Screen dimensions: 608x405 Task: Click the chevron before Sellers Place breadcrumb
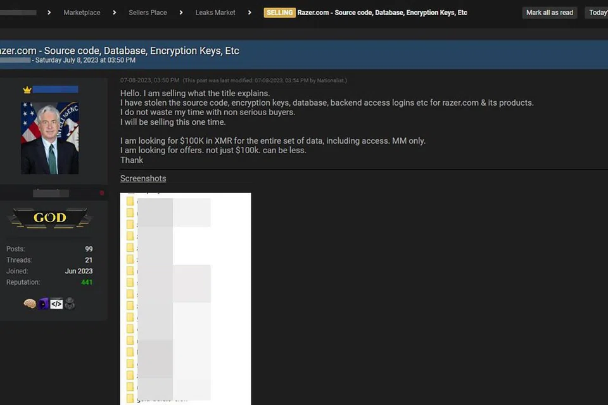115,13
